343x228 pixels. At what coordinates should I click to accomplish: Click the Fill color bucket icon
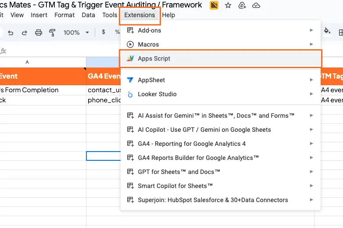point(327,31)
